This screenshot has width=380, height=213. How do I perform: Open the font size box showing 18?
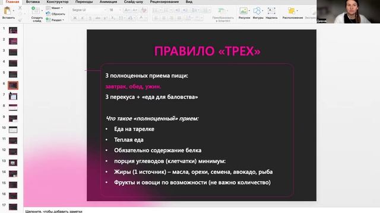tap(115, 10)
